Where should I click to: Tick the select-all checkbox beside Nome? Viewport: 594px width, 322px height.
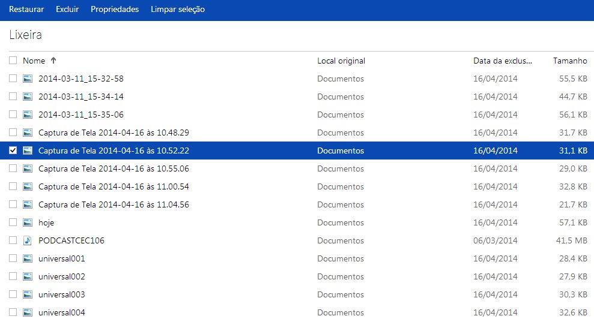pyautogui.click(x=13, y=61)
